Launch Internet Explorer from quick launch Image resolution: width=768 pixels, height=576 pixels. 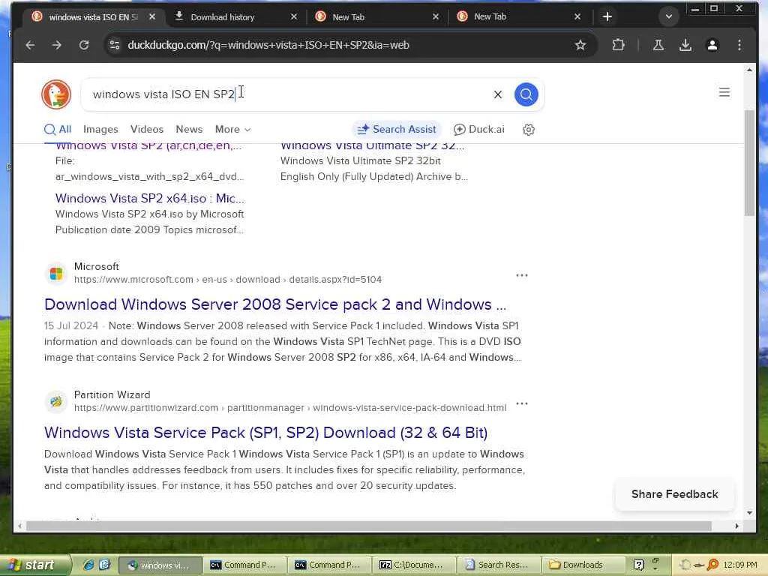click(88, 565)
